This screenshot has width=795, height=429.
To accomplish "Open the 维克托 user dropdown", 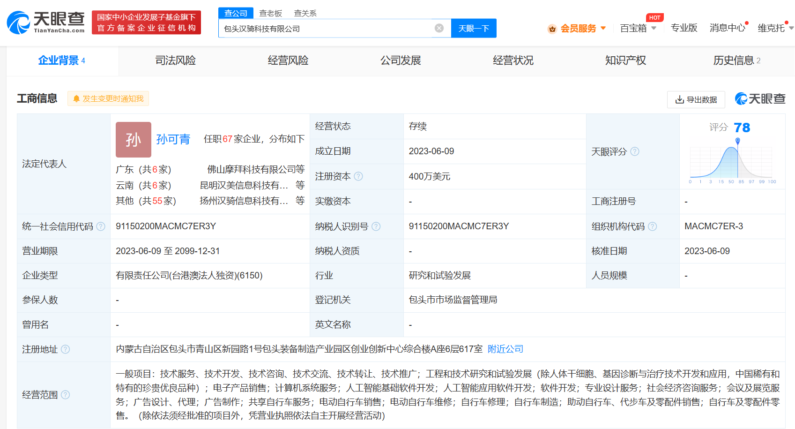I will pyautogui.click(x=792, y=28).
